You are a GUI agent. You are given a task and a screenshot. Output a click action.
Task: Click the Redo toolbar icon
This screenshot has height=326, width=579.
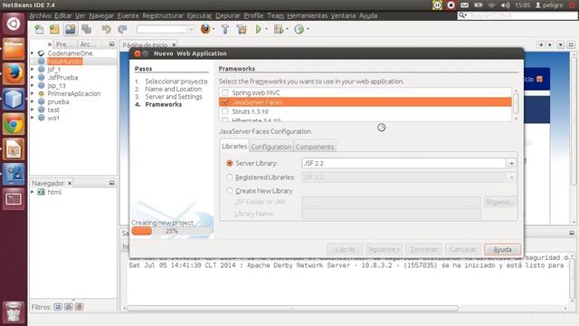pyautogui.click(x=122, y=29)
